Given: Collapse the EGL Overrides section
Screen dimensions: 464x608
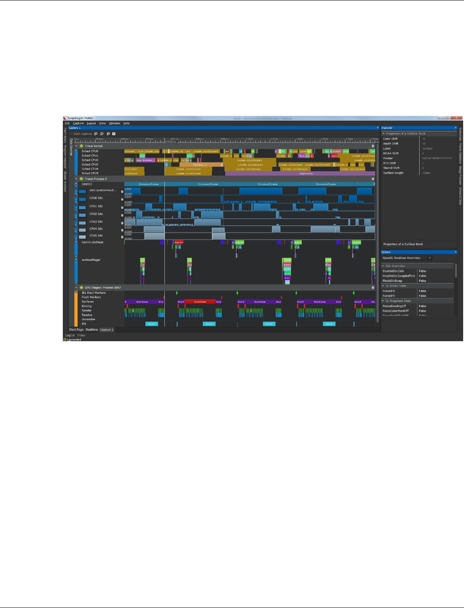Looking at the screenshot, I should click(x=383, y=266).
